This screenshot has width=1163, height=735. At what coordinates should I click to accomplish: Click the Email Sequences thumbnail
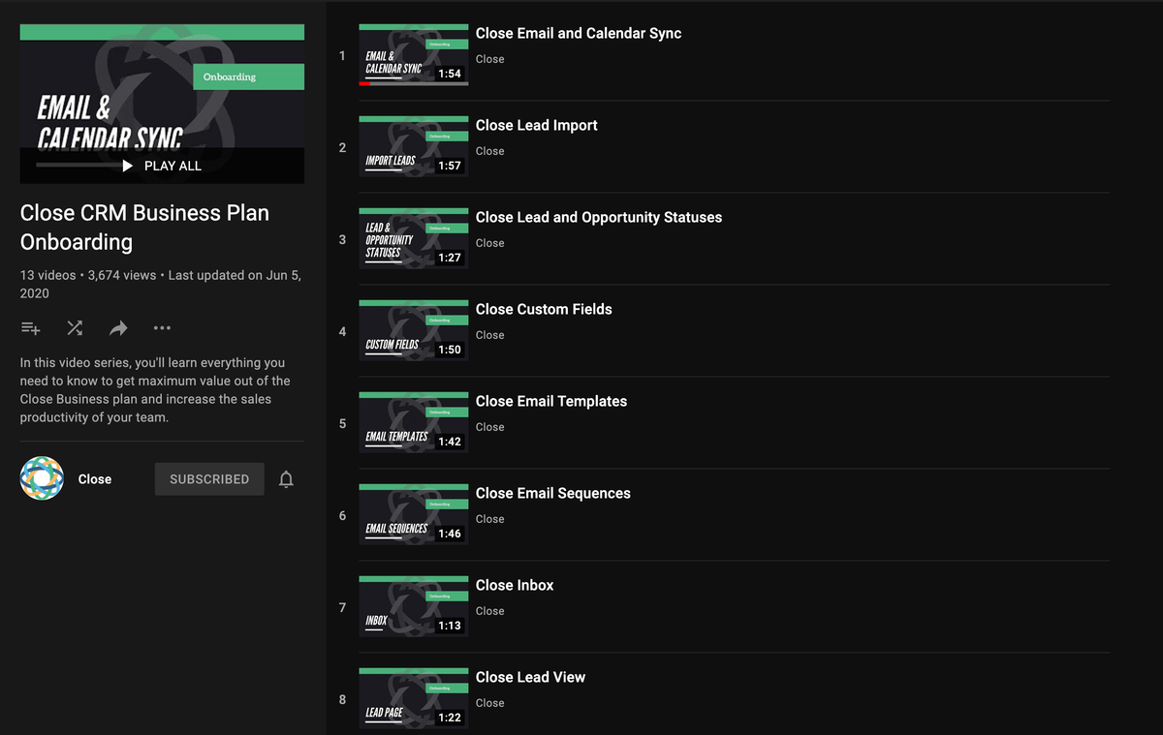414,514
